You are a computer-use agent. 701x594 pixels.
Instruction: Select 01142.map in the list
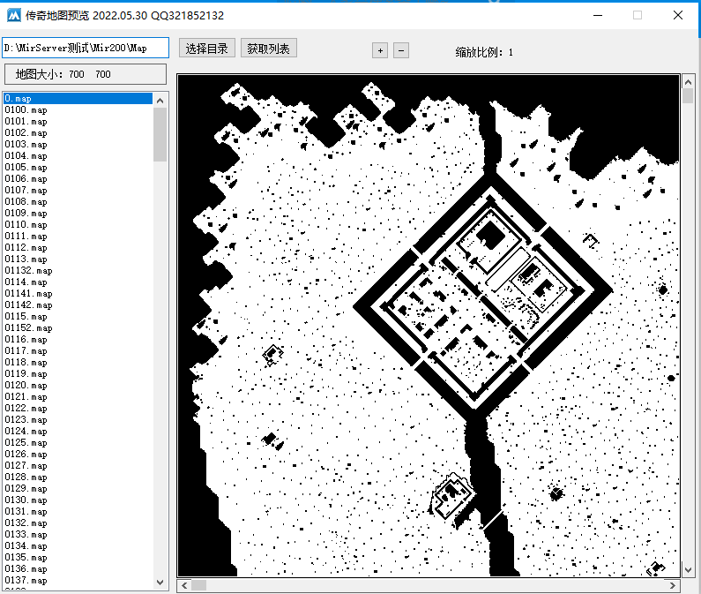coord(78,305)
